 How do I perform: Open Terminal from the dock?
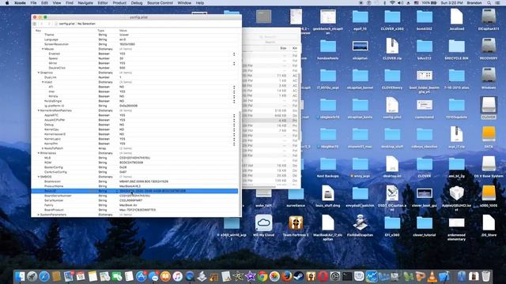point(347,276)
